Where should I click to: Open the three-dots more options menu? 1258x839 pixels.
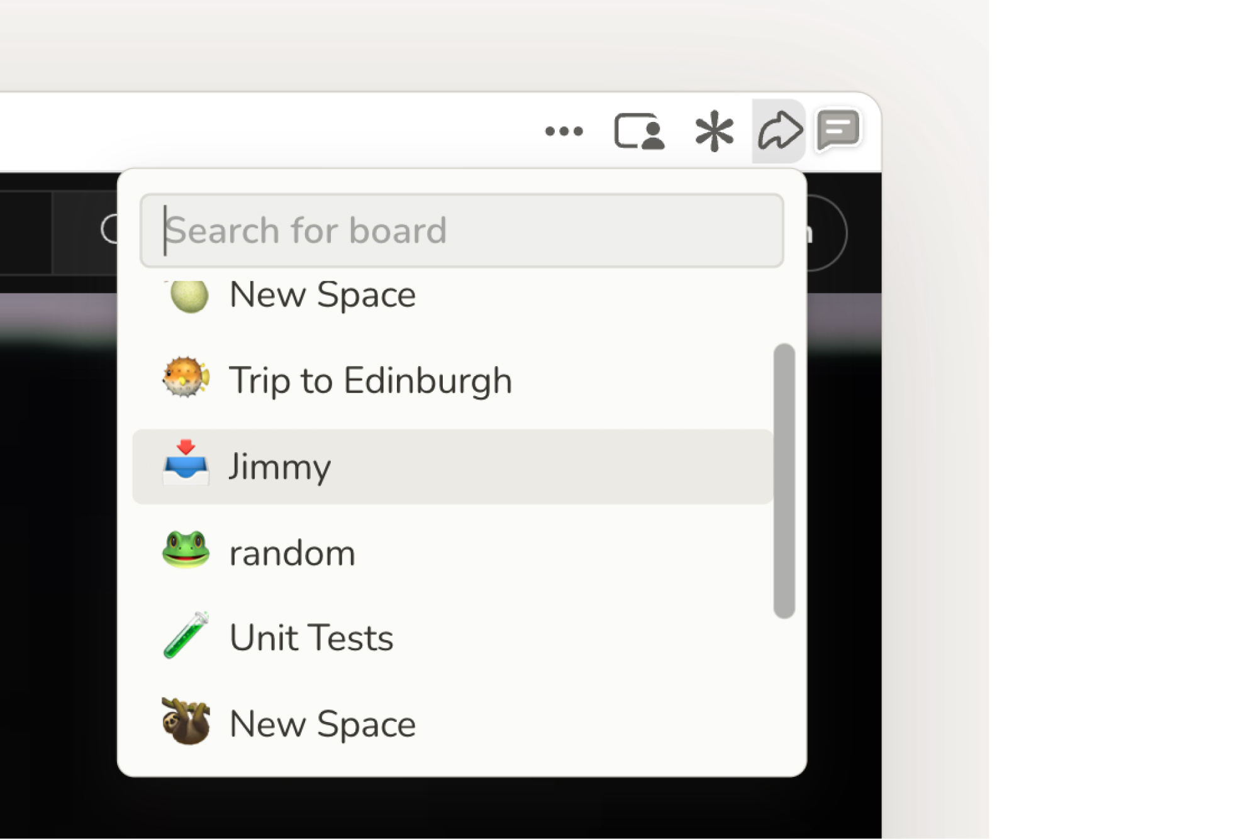564,131
